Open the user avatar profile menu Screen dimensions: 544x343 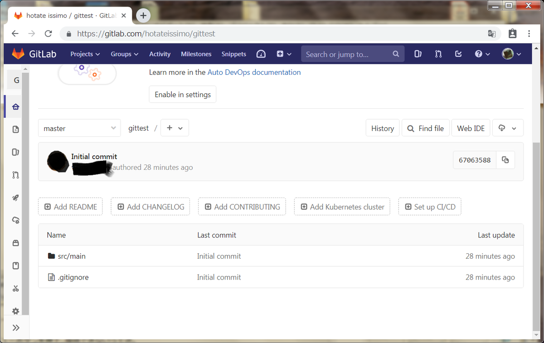[511, 54]
